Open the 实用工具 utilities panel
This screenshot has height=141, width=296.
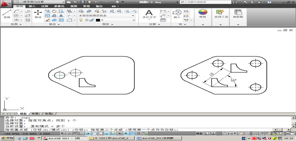pyautogui.click(x=221, y=13)
